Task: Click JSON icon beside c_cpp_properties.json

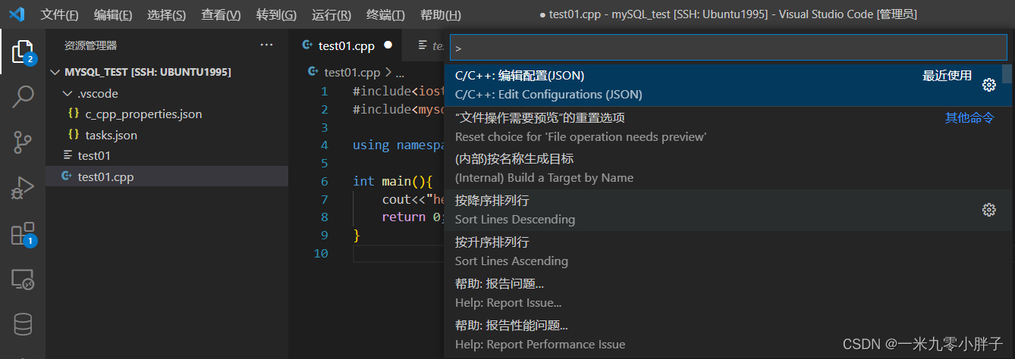Action: click(74, 114)
